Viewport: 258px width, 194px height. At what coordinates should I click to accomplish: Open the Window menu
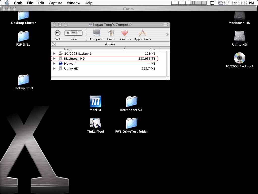(x=73, y=3)
